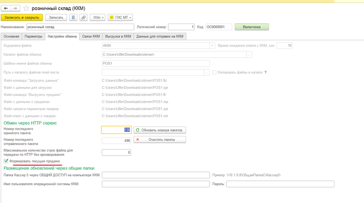The height and width of the screenshot is (203, 364).
Task: Uncheck Формировать текущие продажи
Action: tap(6, 161)
